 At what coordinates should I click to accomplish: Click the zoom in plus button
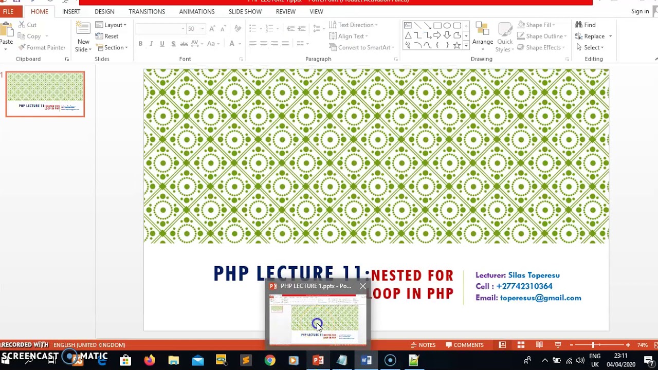tap(628, 345)
